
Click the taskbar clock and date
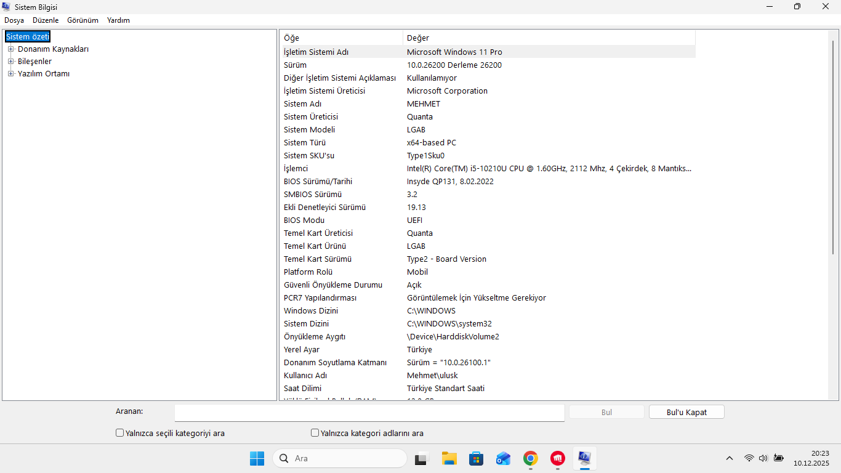(x=811, y=458)
